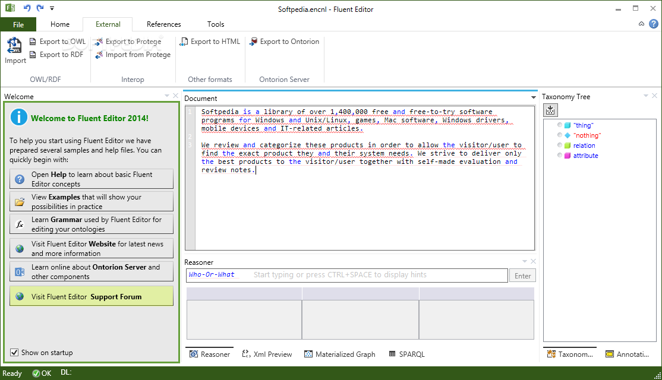Expand the circle next to "nothing"
This screenshot has height=380, width=662.
coord(559,135)
